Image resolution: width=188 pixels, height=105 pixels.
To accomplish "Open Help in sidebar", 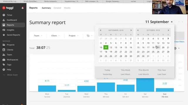I will 9,70.
